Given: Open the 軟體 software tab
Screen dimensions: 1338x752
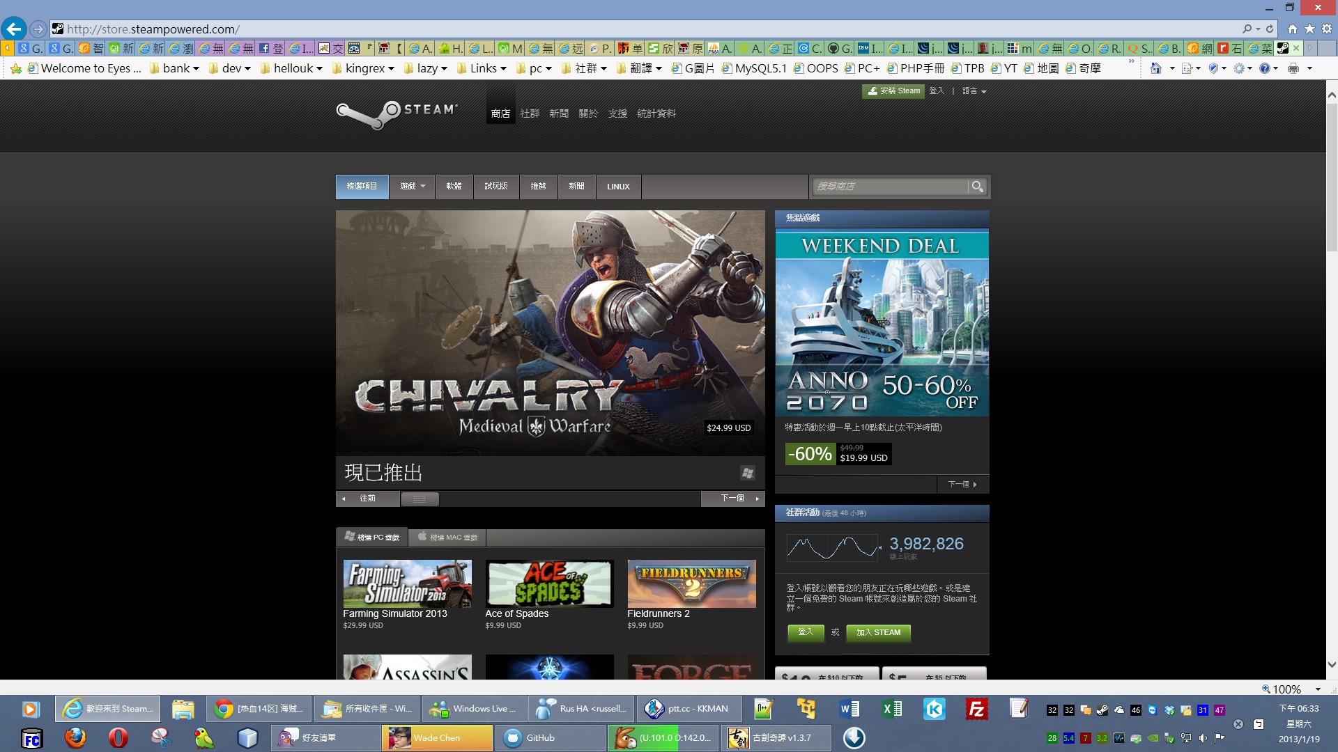Looking at the screenshot, I should [454, 187].
